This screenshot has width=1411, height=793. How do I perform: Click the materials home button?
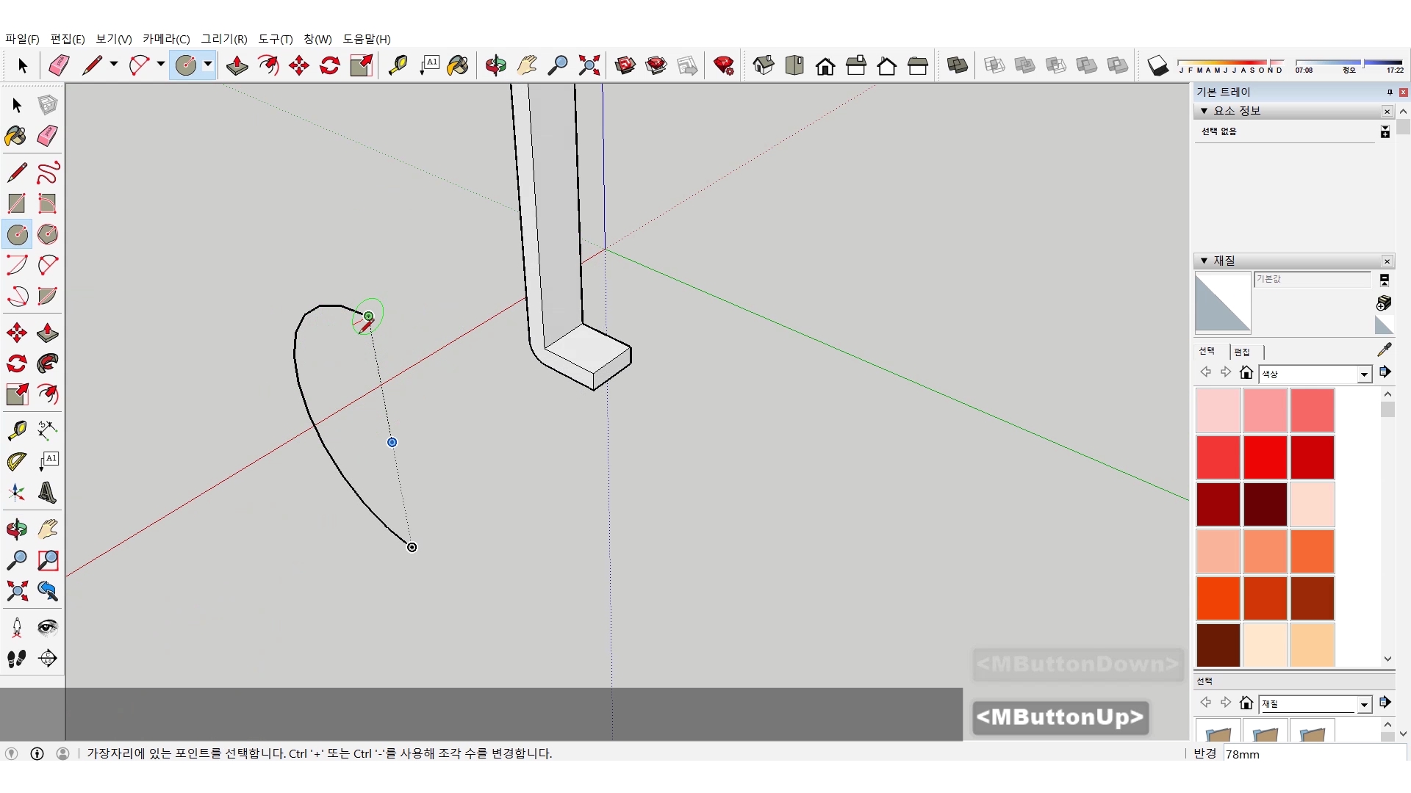point(1246,373)
